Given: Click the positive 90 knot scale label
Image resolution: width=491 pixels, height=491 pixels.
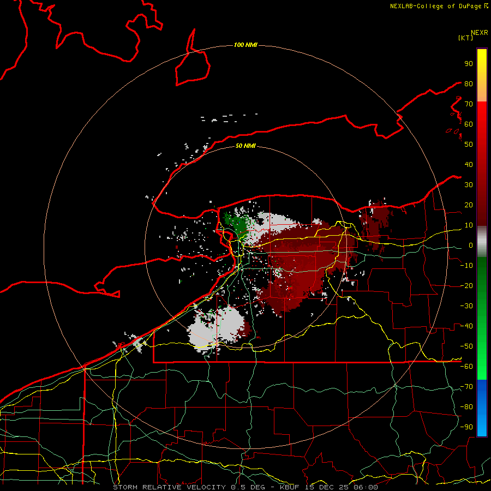Looking at the screenshot, I should click(469, 64).
